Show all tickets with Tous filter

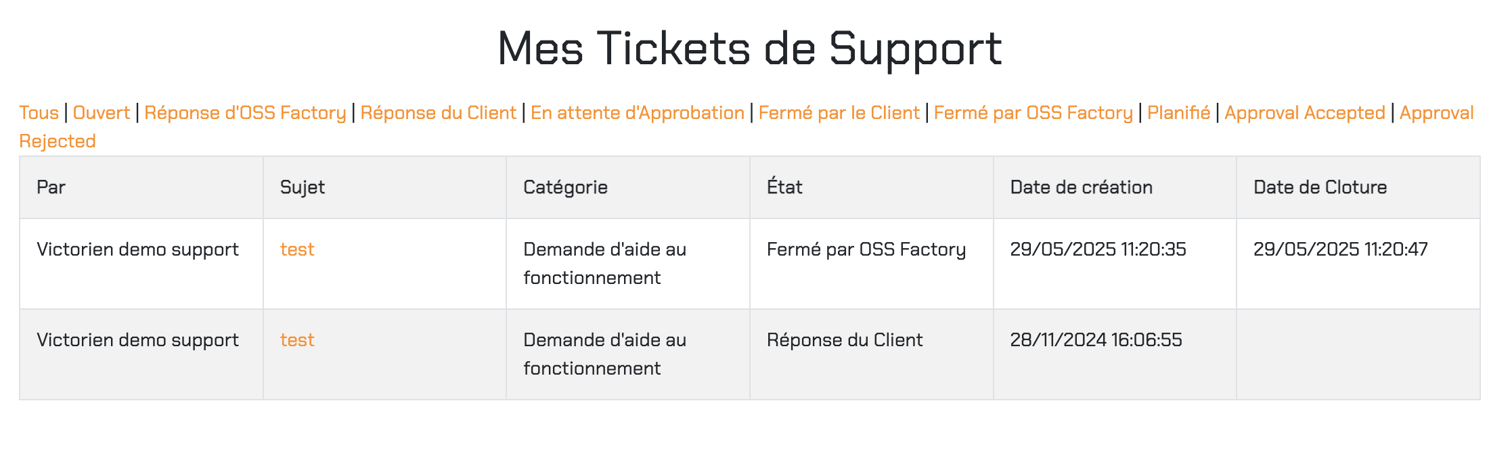pyautogui.click(x=39, y=113)
